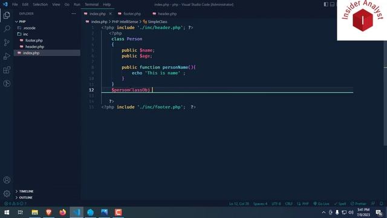Viewport: 387px width, 218px height.
Task: Open Task View on the taskbar
Action: [20, 213]
